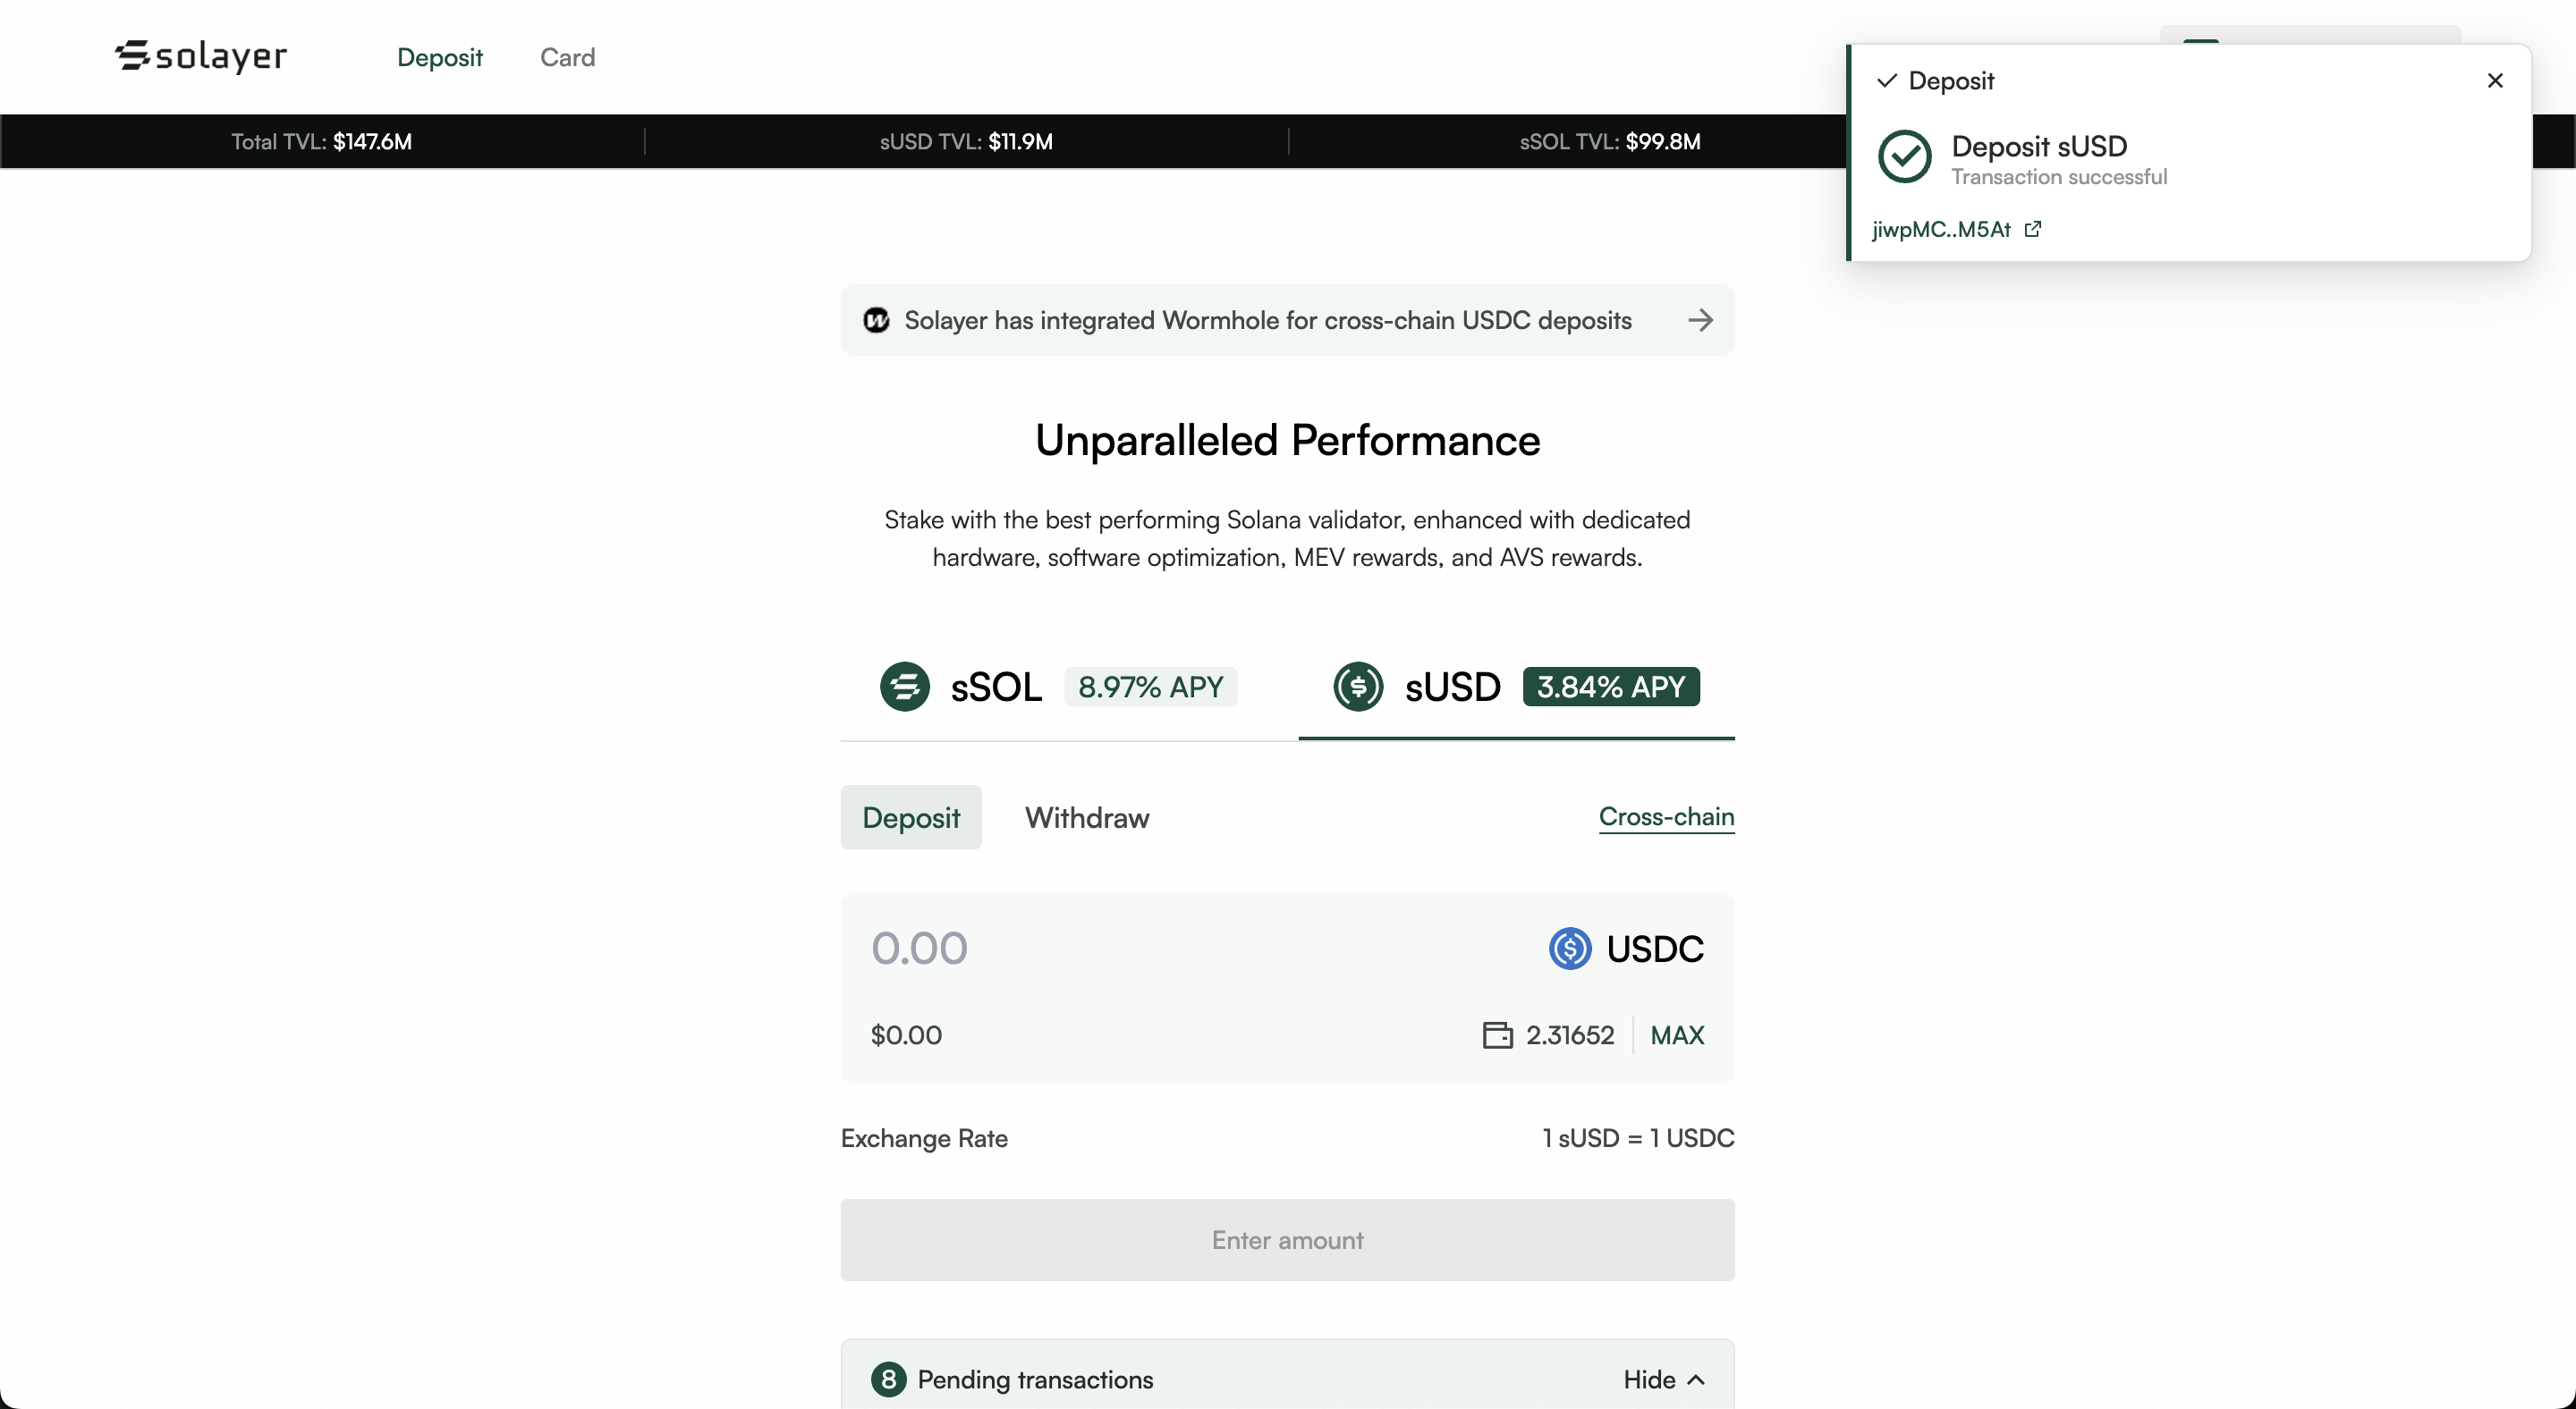Select the Deposit mode toggle

[x=910, y=817]
